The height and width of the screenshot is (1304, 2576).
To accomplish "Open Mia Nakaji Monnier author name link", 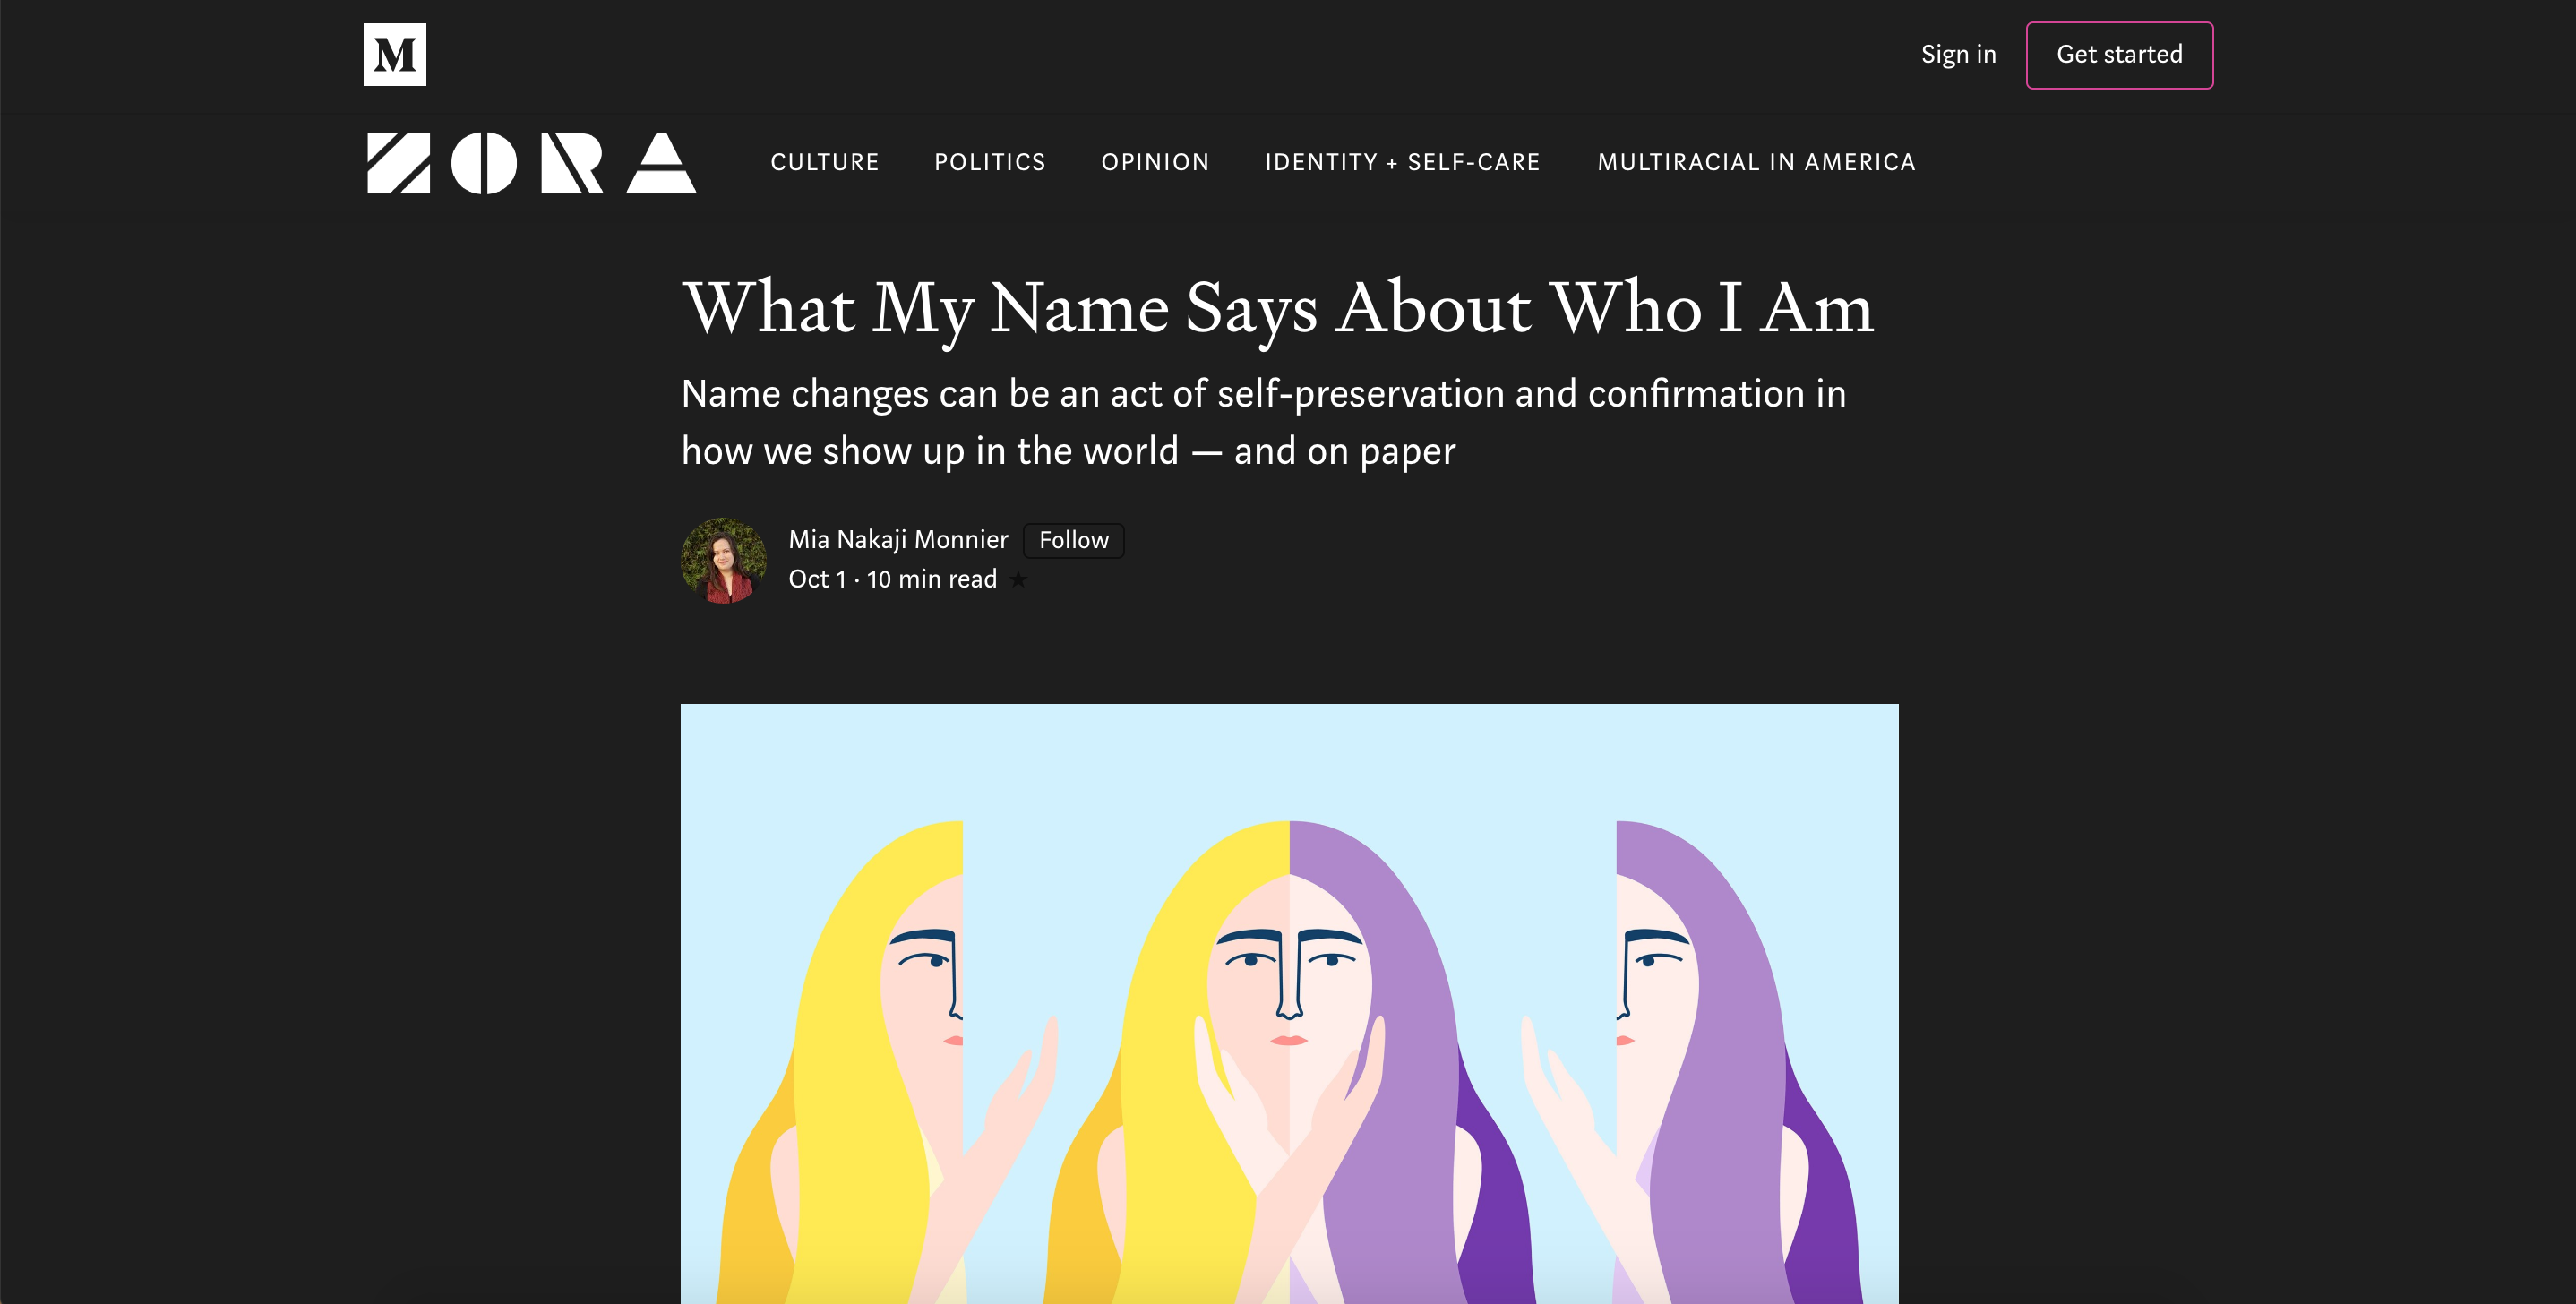I will click(898, 540).
